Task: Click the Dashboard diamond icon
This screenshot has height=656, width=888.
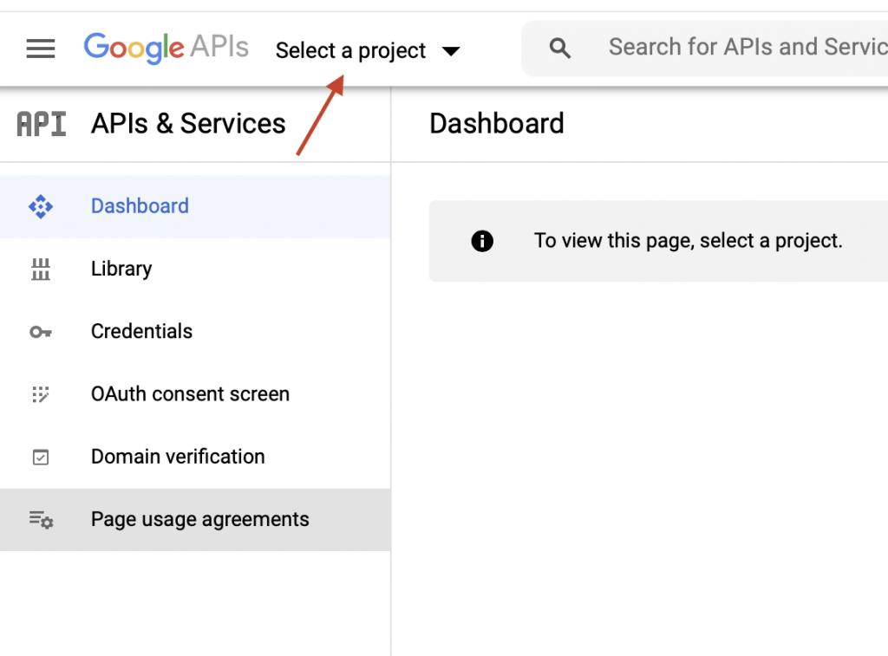Action: (x=41, y=206)
